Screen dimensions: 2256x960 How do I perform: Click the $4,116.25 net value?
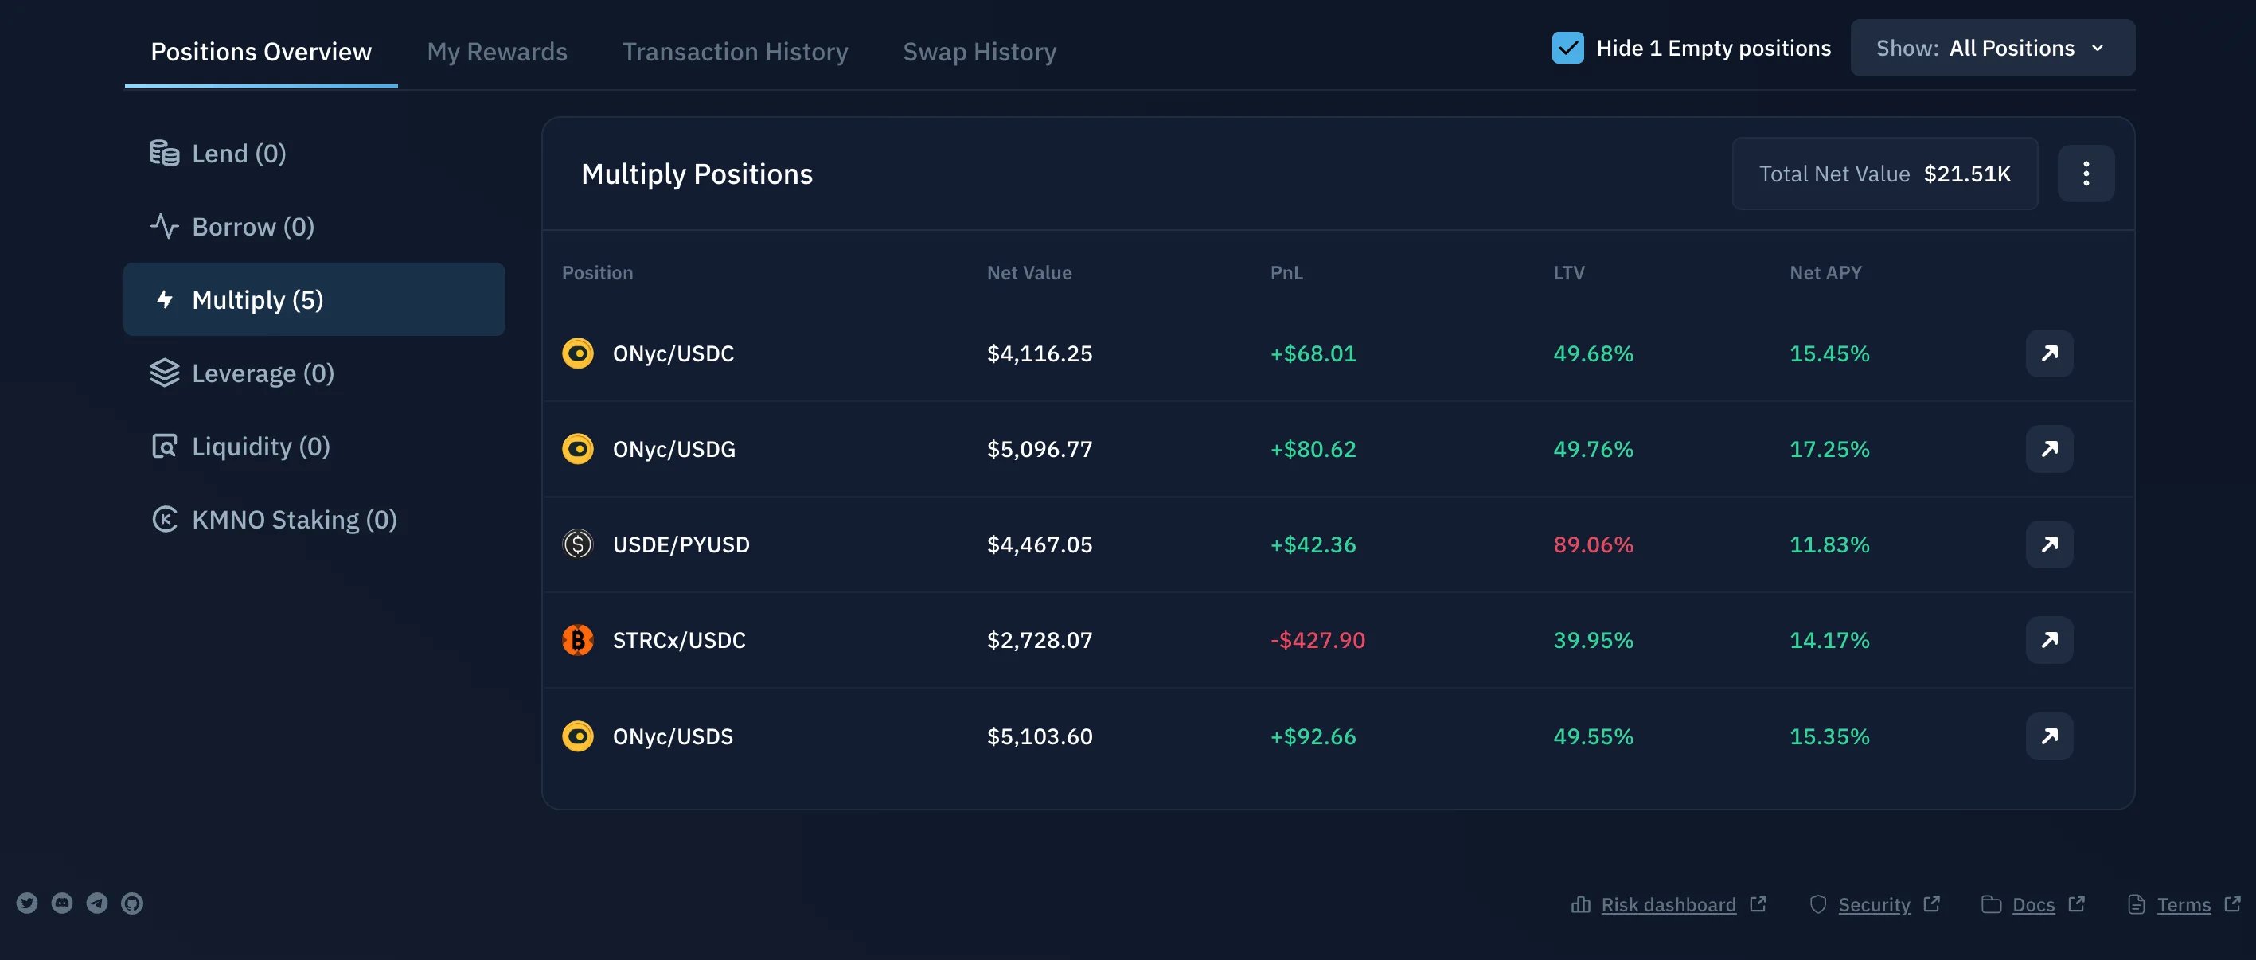pyautogui.click(x=1040, y=353)
